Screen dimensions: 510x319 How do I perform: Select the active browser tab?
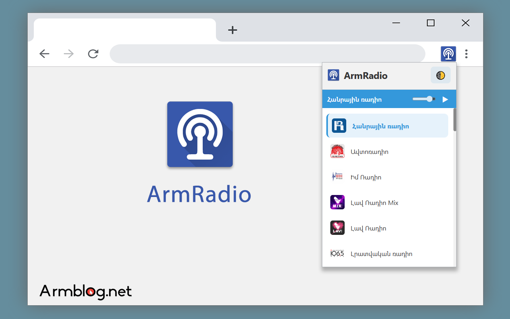125,30
